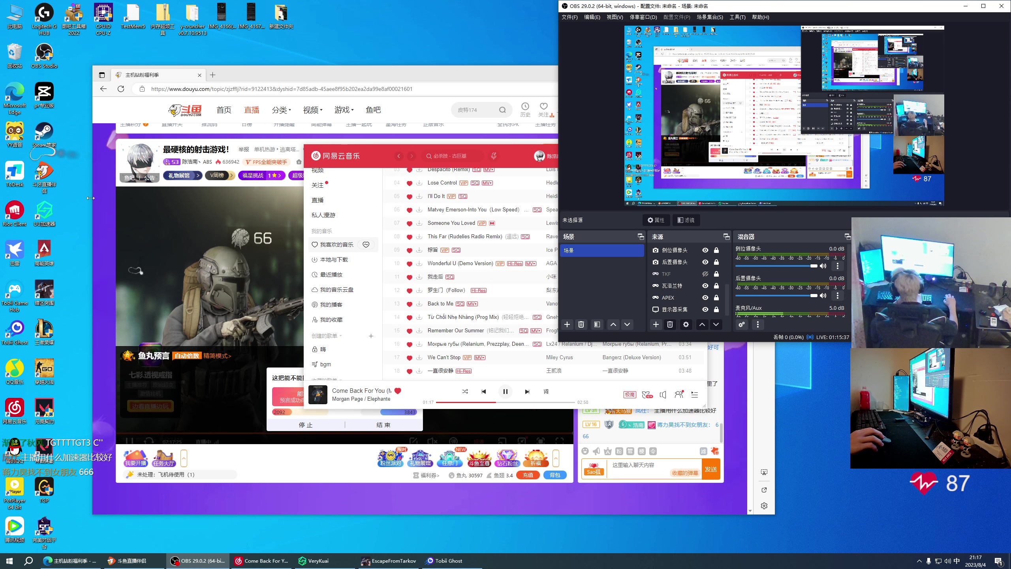Open heartbeat mode next to 我喜欢的音乐

coord(366,245)
